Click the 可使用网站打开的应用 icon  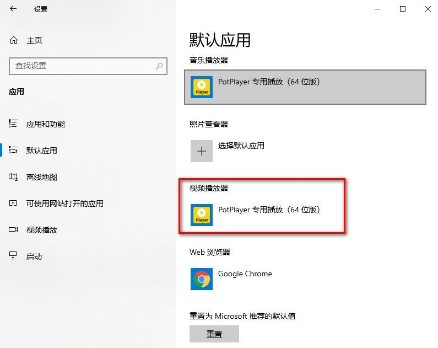coord(13,203)
